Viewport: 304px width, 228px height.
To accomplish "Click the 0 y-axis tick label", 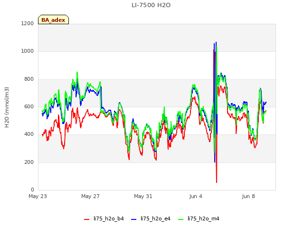I will click(x=32, y=190).
